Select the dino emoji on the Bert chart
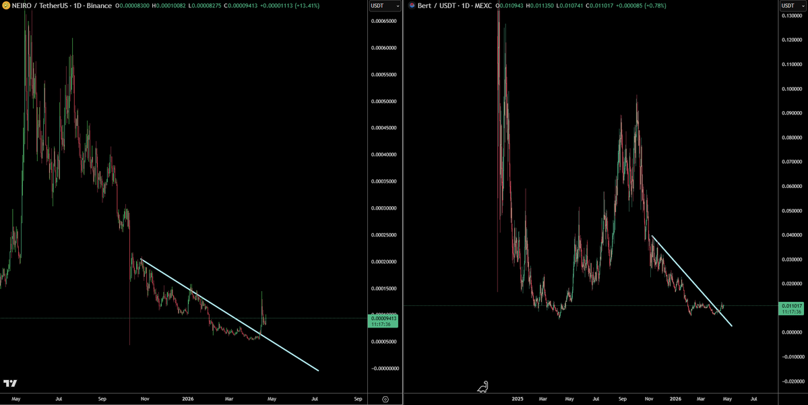This screenshot has height=405, width=808. pyautogui.click(x=483, y=387)
